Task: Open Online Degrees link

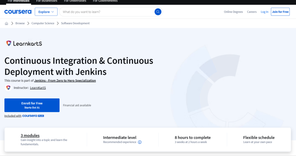Action: [x=233, y=12]
